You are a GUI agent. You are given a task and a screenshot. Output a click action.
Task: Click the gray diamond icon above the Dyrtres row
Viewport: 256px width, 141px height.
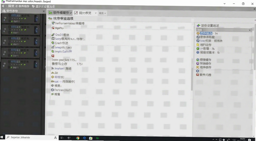tap(52, 86)
